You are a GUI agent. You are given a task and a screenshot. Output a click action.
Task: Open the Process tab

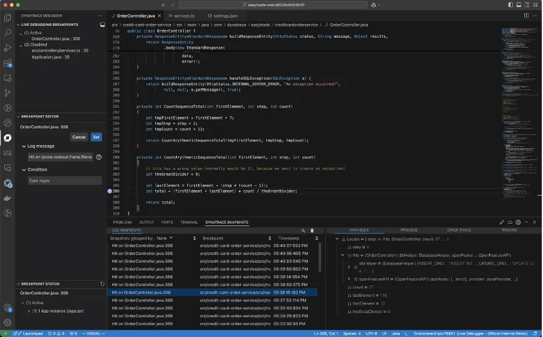pyautogui.click(x=409, y=230)
